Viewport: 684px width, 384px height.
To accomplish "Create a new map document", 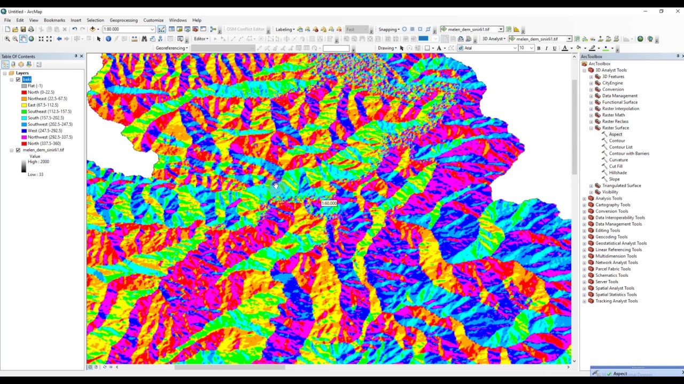I will 7,29.
